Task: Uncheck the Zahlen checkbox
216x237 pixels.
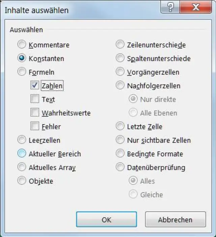Action: [x=35, y=86]
